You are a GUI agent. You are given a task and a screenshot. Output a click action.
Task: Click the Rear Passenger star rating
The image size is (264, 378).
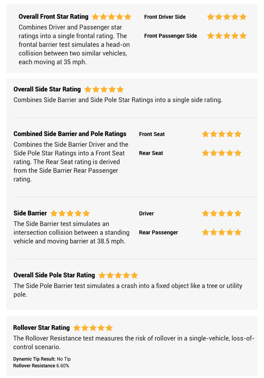pos(221,232)
